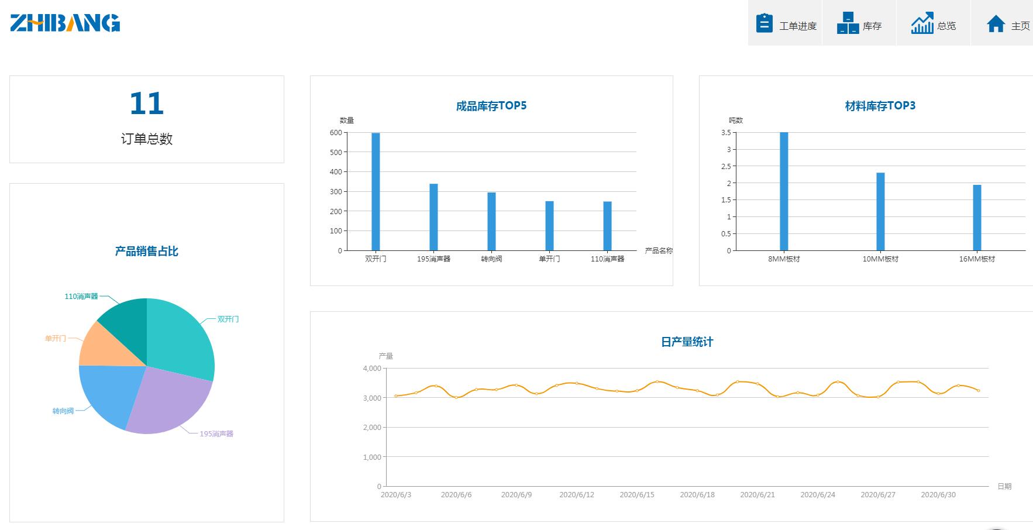Click the 2020/6/3 data point on line chart

tap(396, 396)
